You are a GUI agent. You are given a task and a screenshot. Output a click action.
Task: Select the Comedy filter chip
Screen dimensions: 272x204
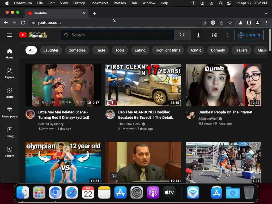point(218,50)
